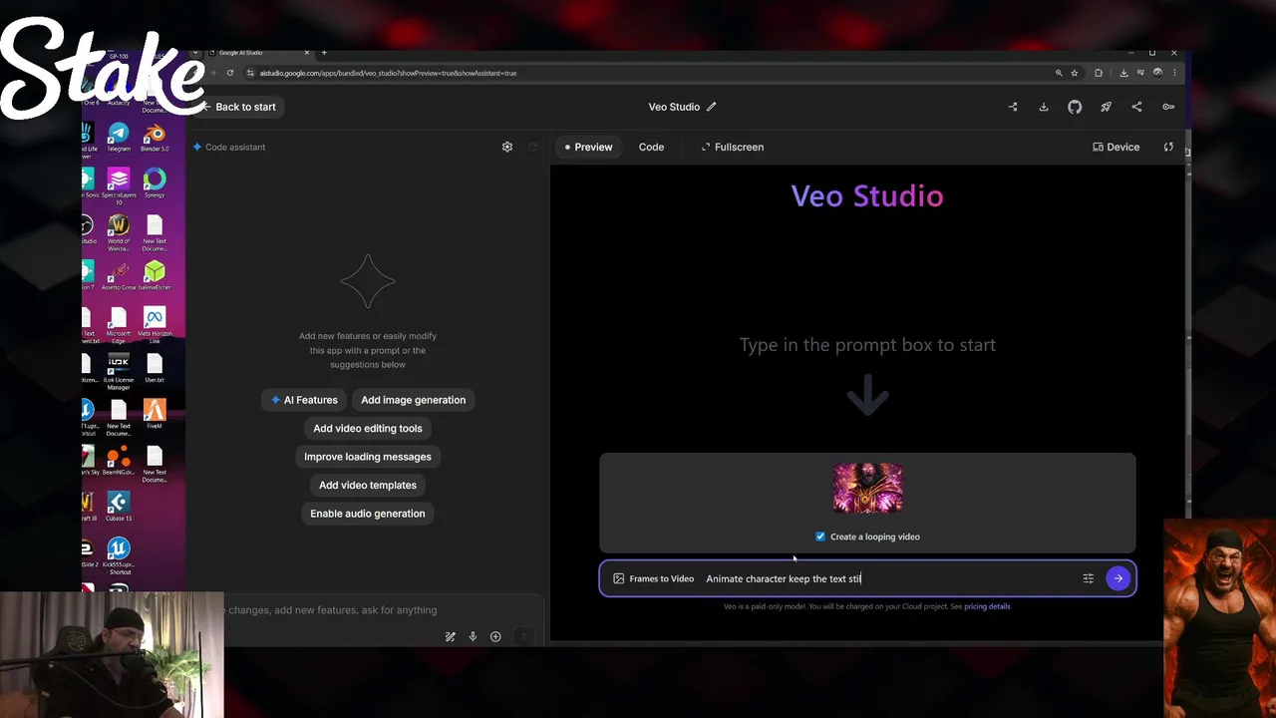Open video generation settings sliders icon
1276x718 pixels.
(1089, 578)
